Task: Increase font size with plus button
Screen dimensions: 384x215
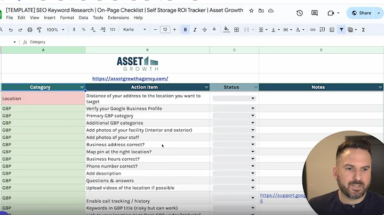Action: tap(174, 30)
